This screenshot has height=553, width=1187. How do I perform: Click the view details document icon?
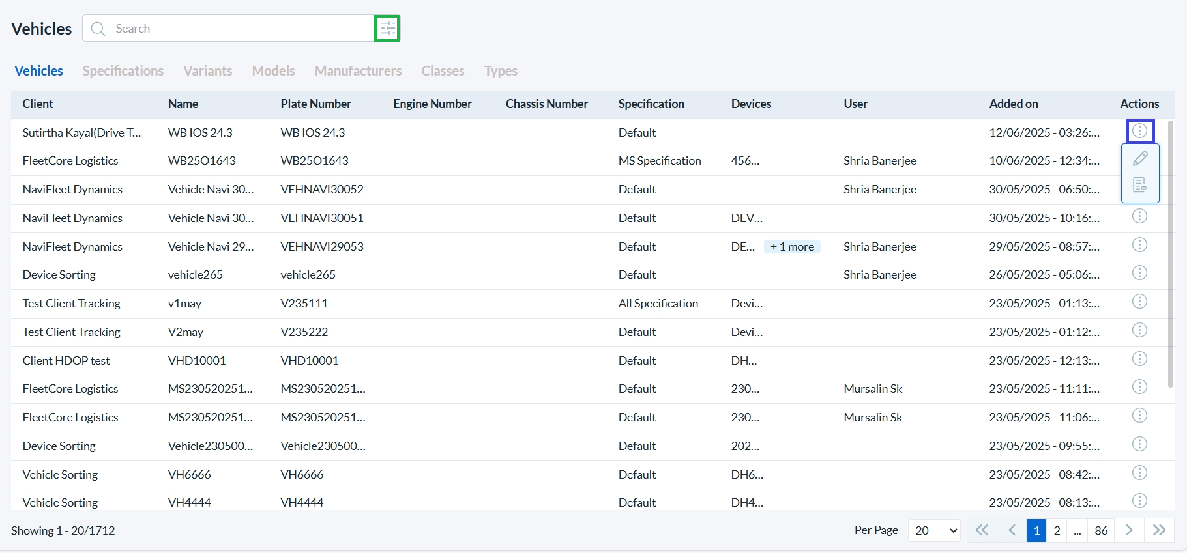tap(1140, 186)
